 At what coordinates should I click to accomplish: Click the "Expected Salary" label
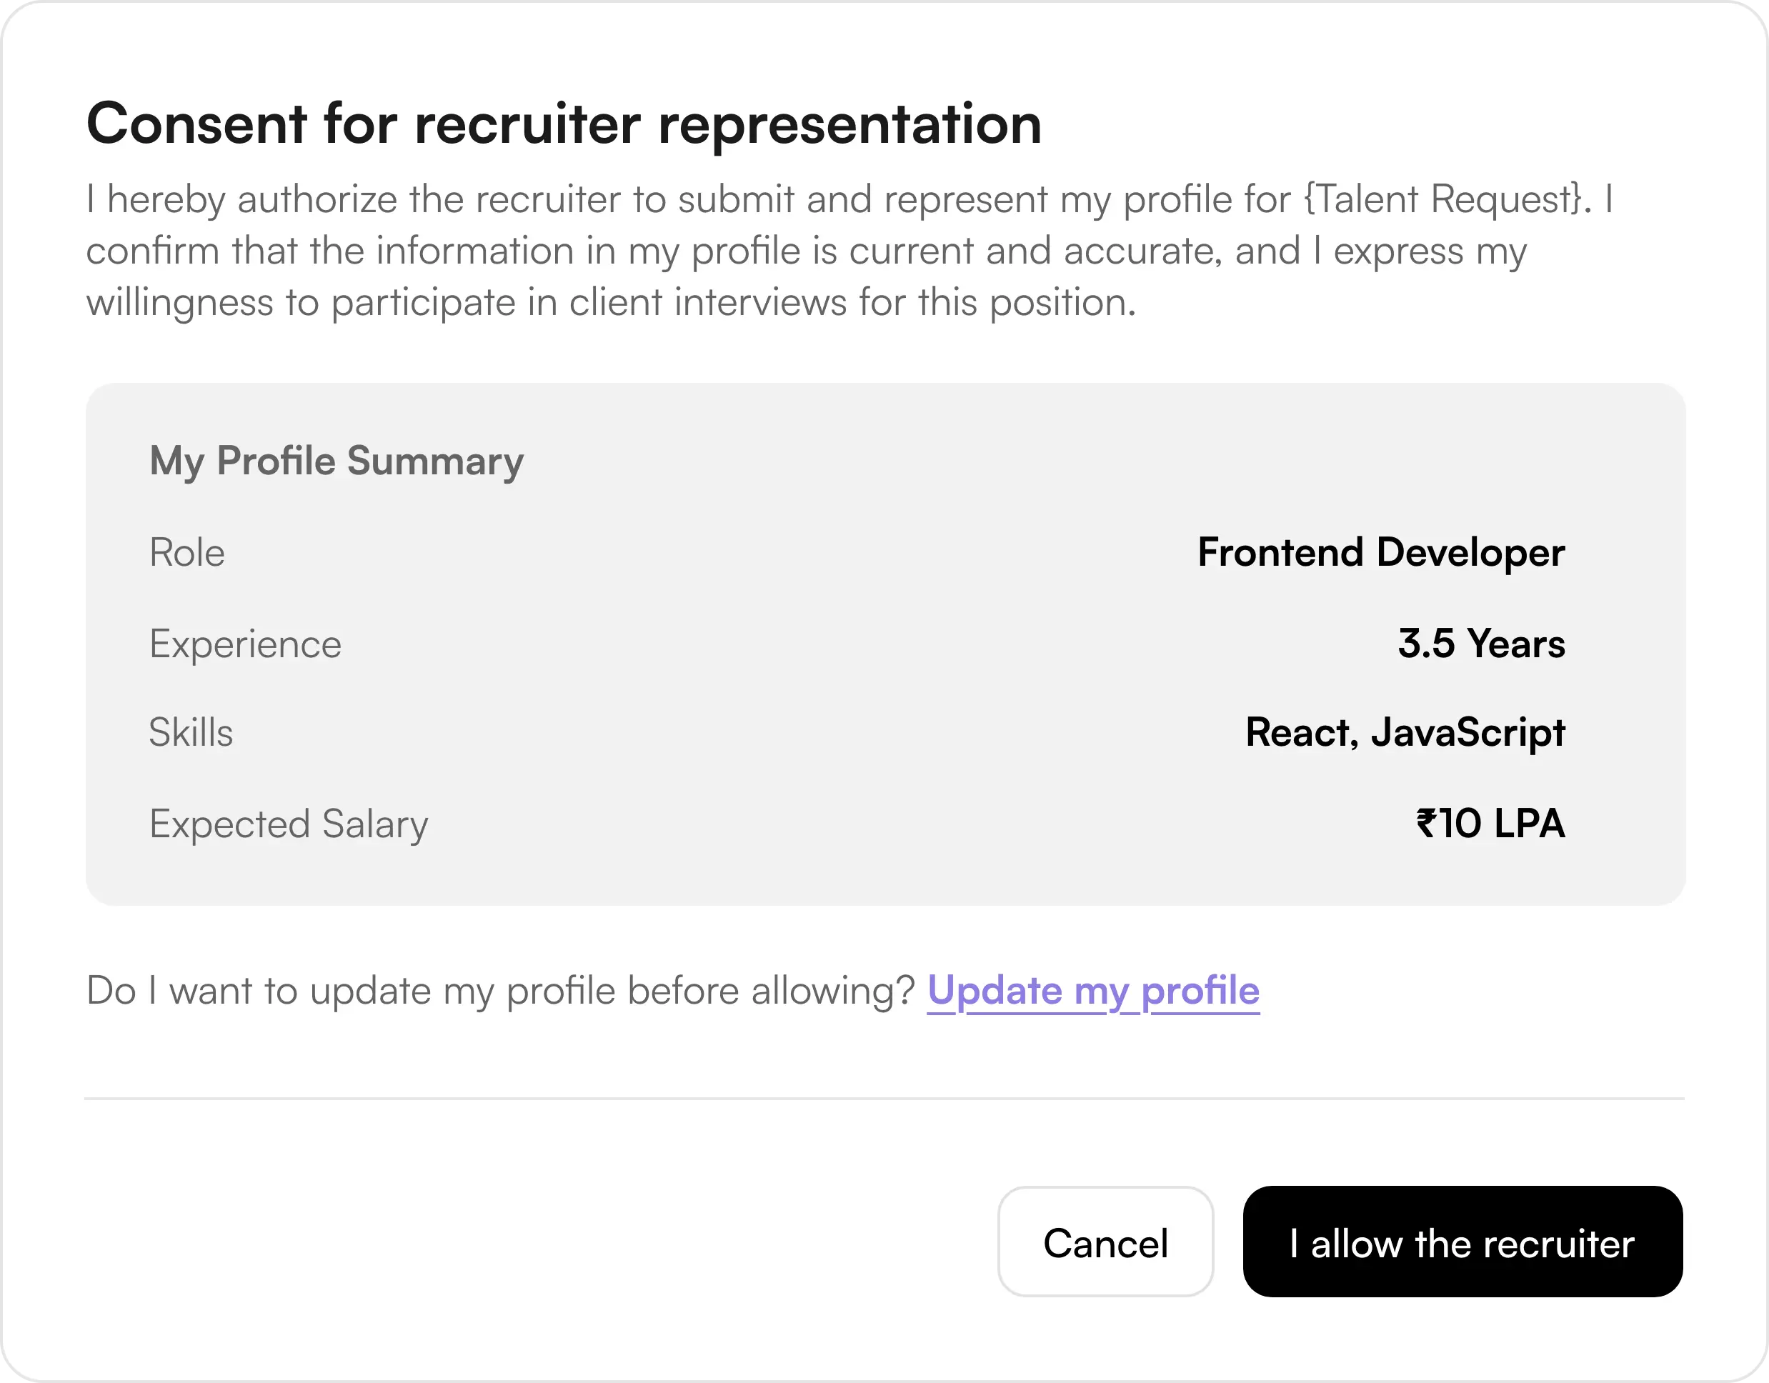pyautogui.click(x=289, y=824)
